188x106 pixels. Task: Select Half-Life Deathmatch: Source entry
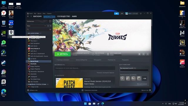tap(39, 56)
